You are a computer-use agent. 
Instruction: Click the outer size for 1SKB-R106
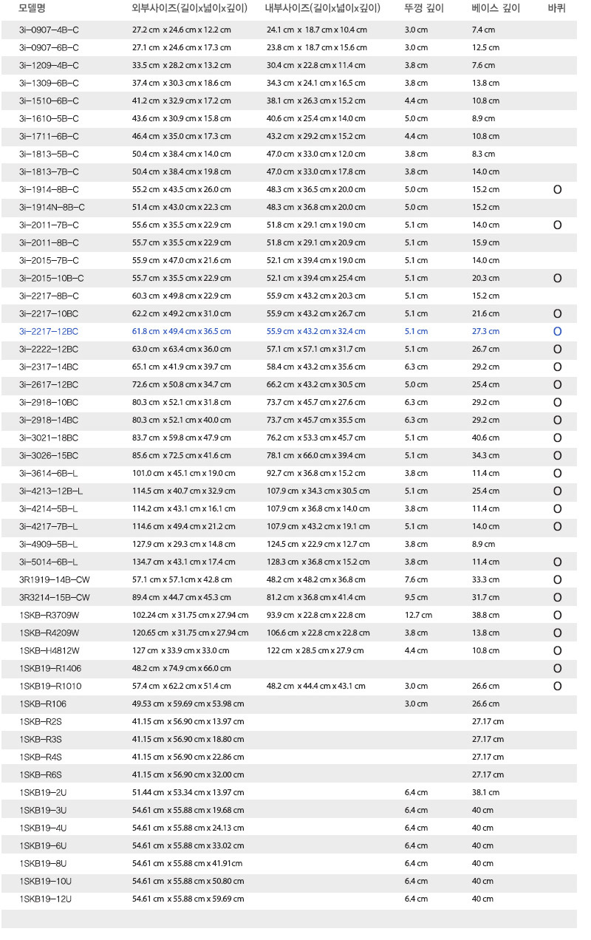click(x=188, y=704)
